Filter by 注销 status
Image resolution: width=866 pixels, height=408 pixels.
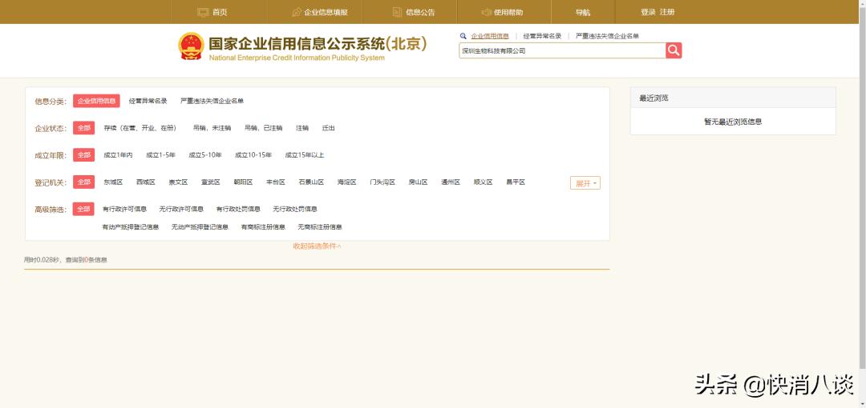302,128
